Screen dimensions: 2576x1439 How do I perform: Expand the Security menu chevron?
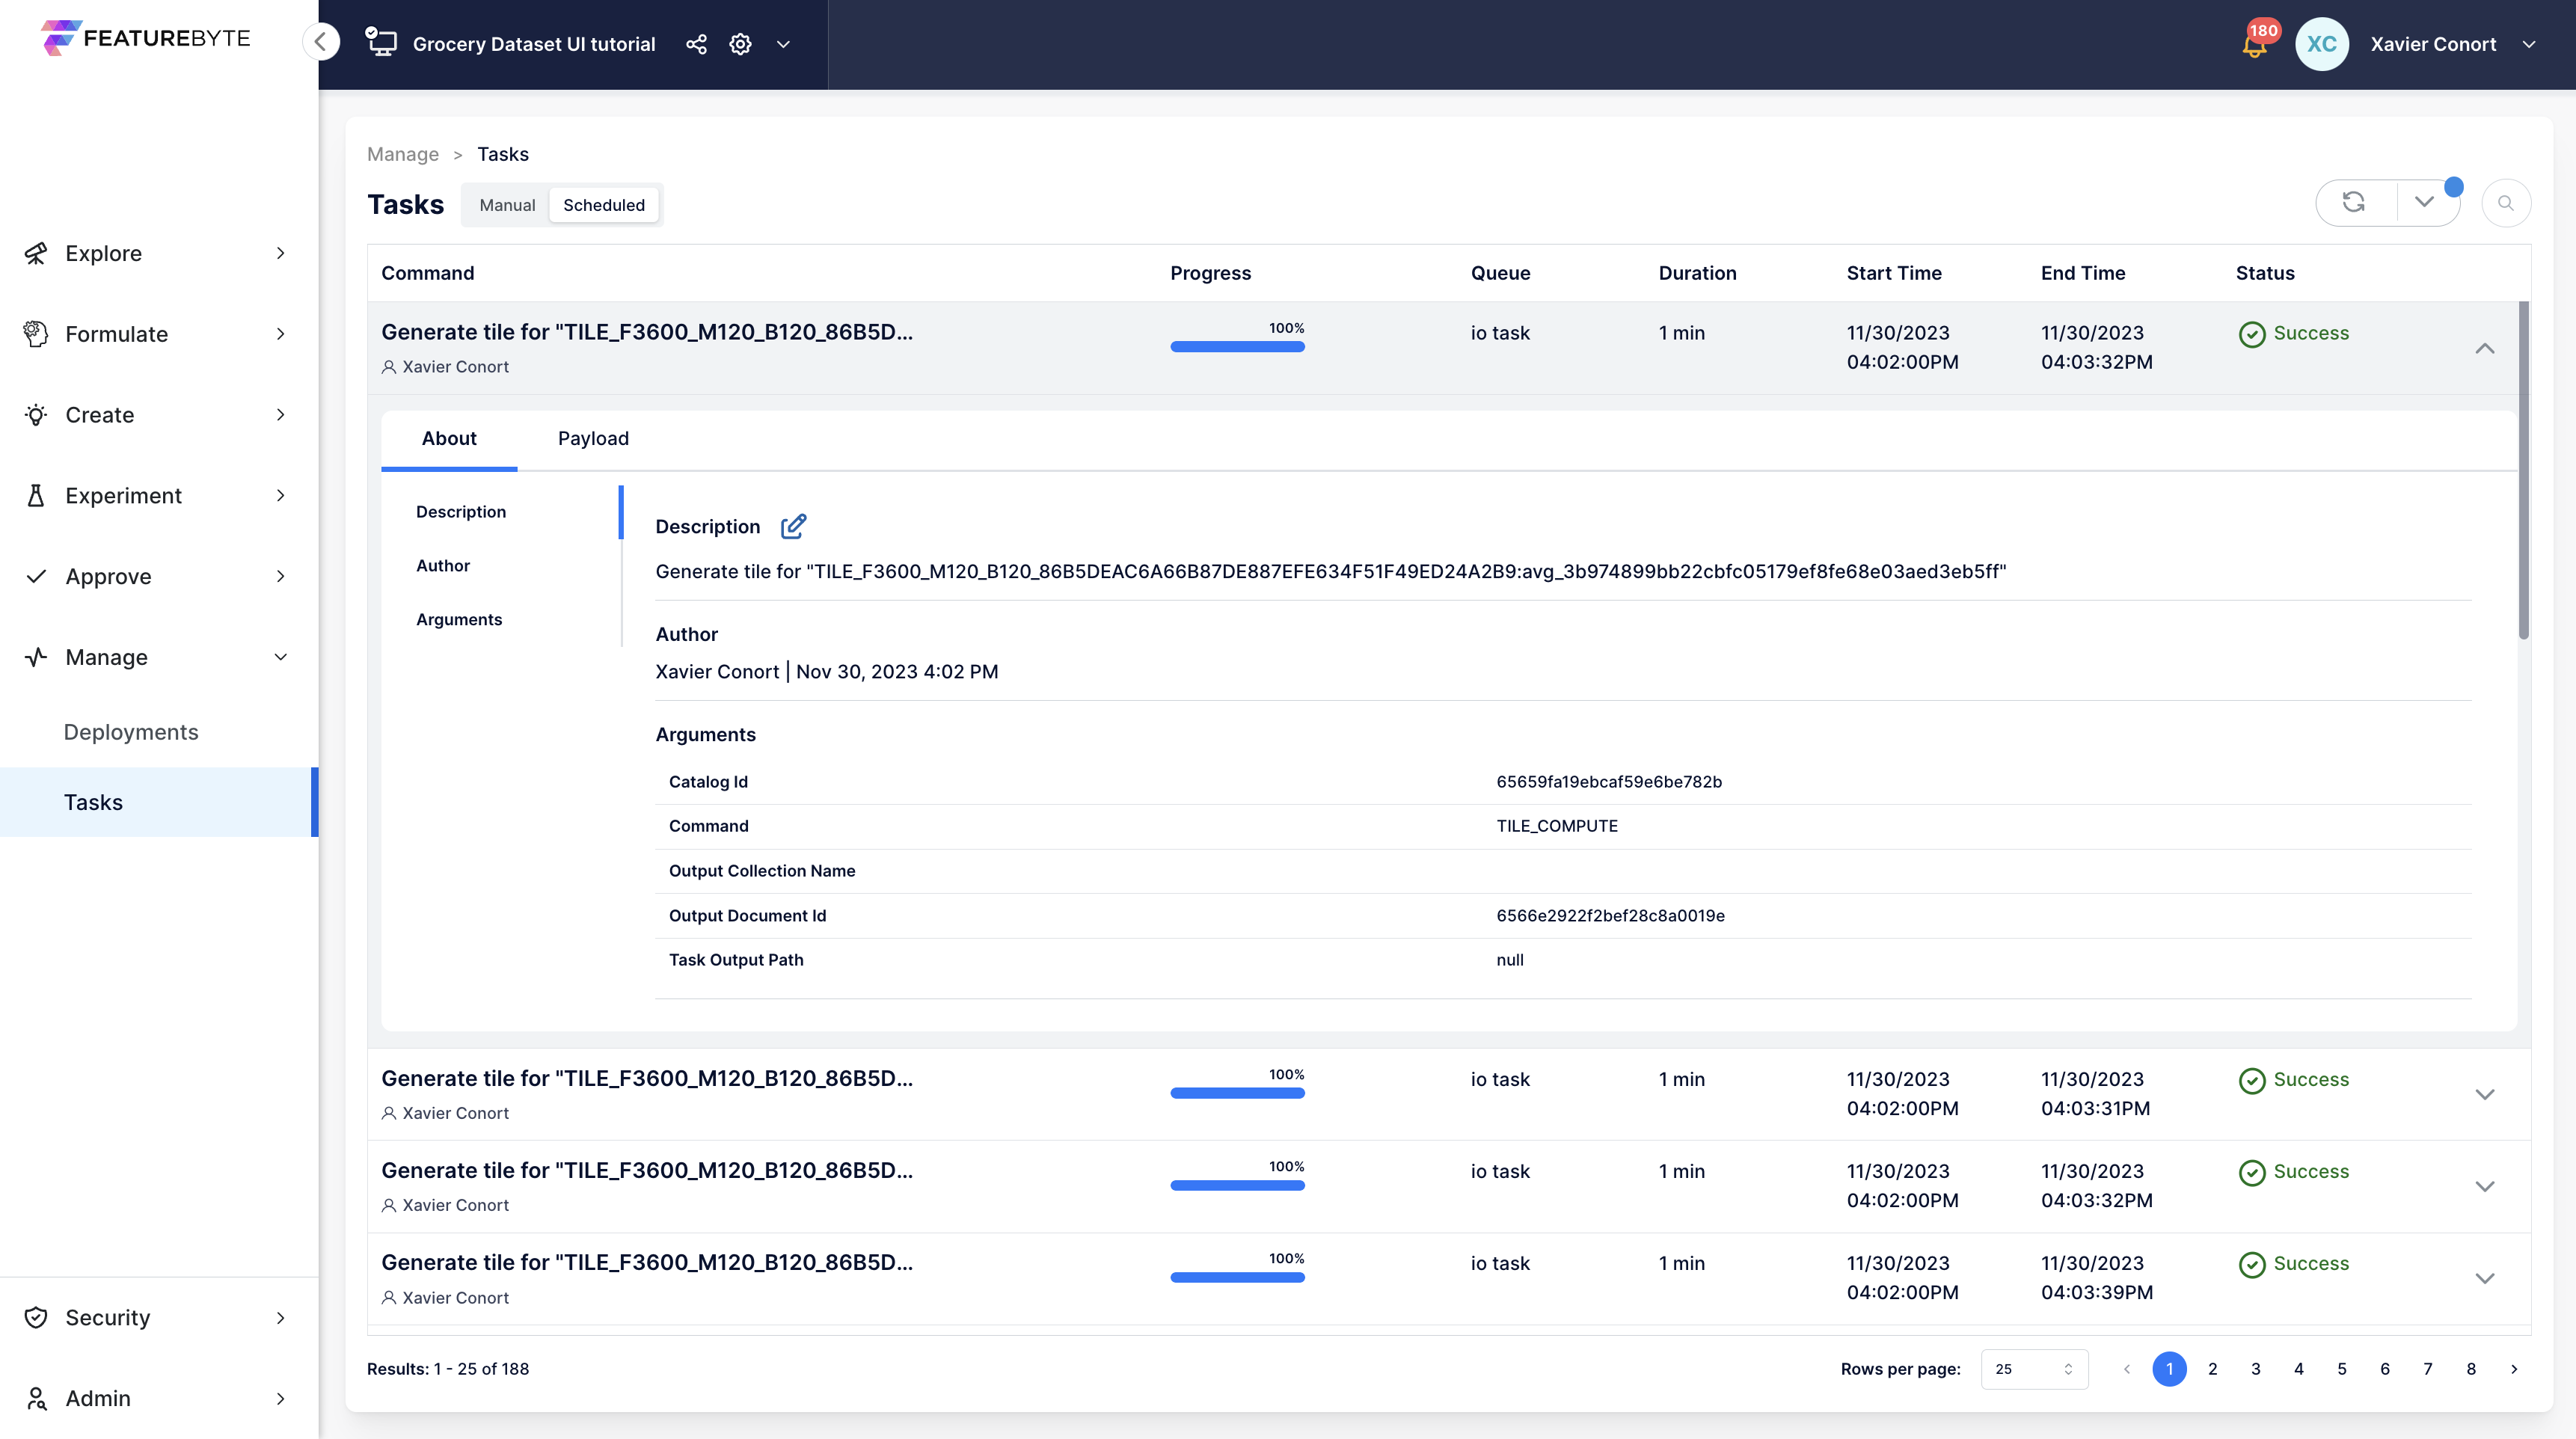[x=281, y=1317]
